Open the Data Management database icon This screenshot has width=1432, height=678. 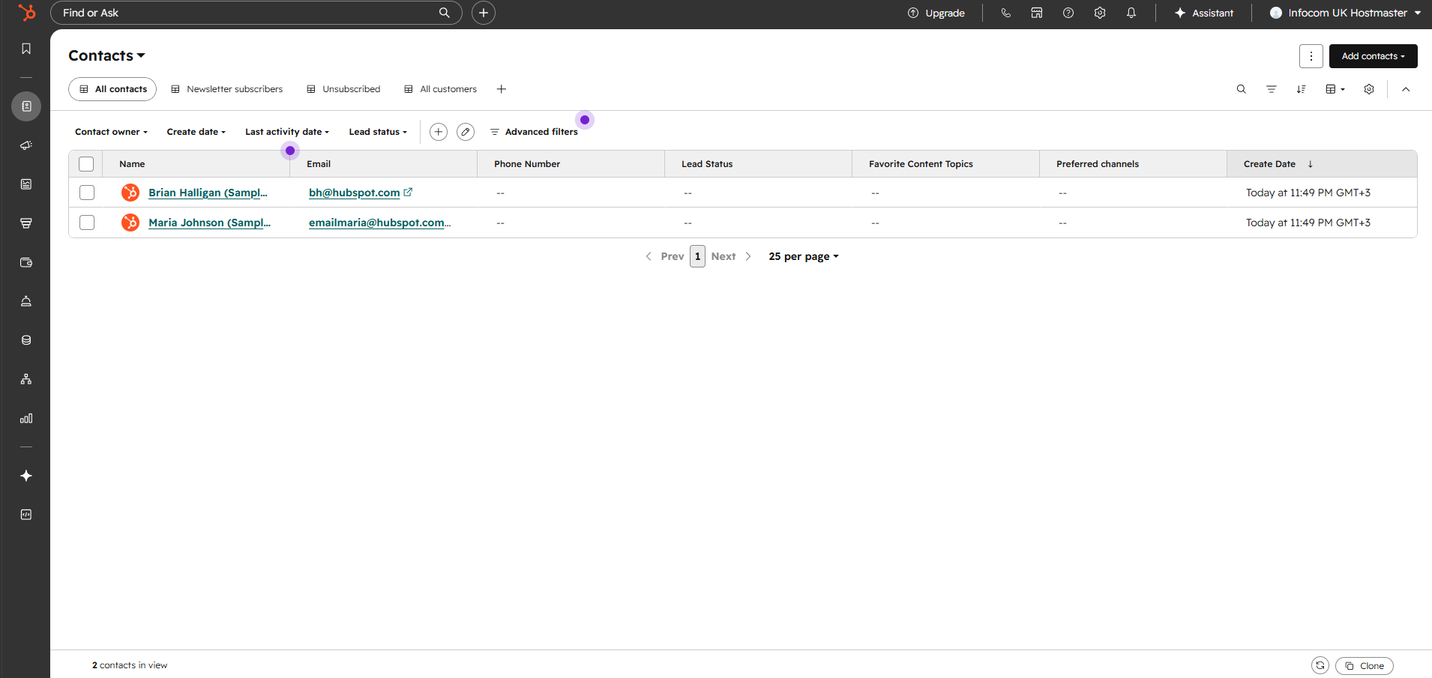point(26,340)
